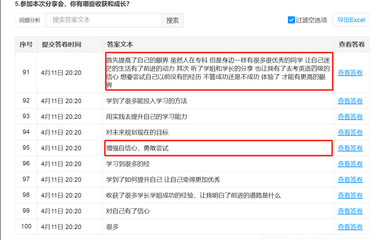Viewport: 380px width, 240px height.
Task: Open the 查看答卷 link for row 98
Action: tap(350, 195)
